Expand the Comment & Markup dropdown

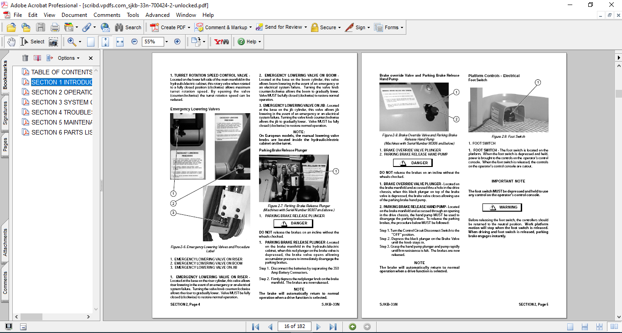[x=251, y=27]
